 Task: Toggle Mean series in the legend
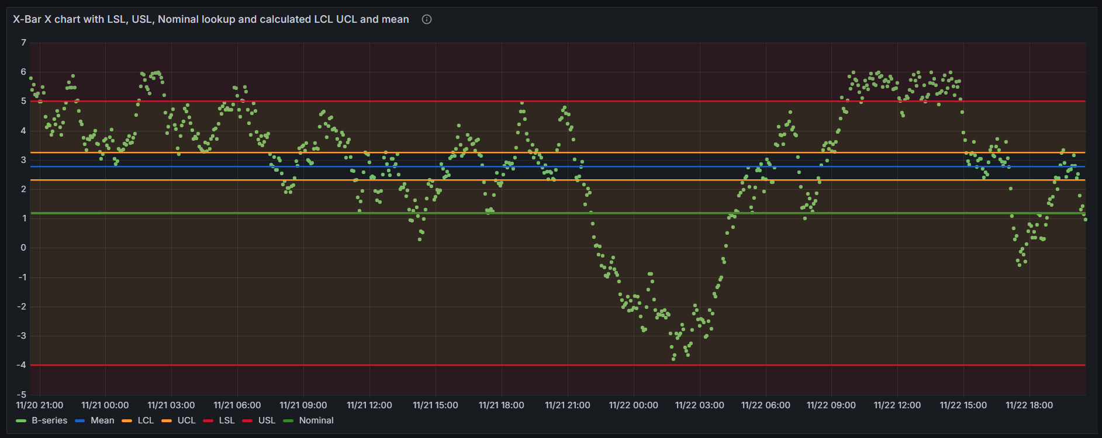(102, 420)
